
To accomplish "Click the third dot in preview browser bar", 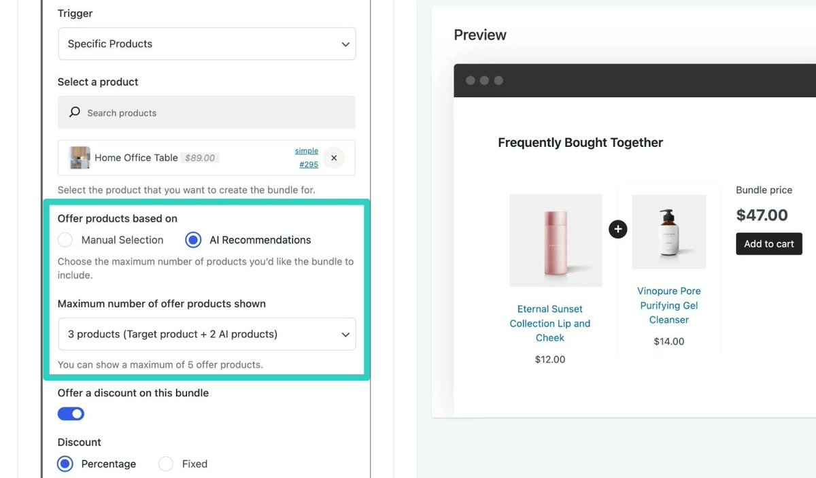I will pos(498,80).
